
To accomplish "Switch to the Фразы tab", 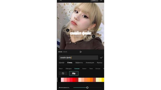I will click(100, 62).
